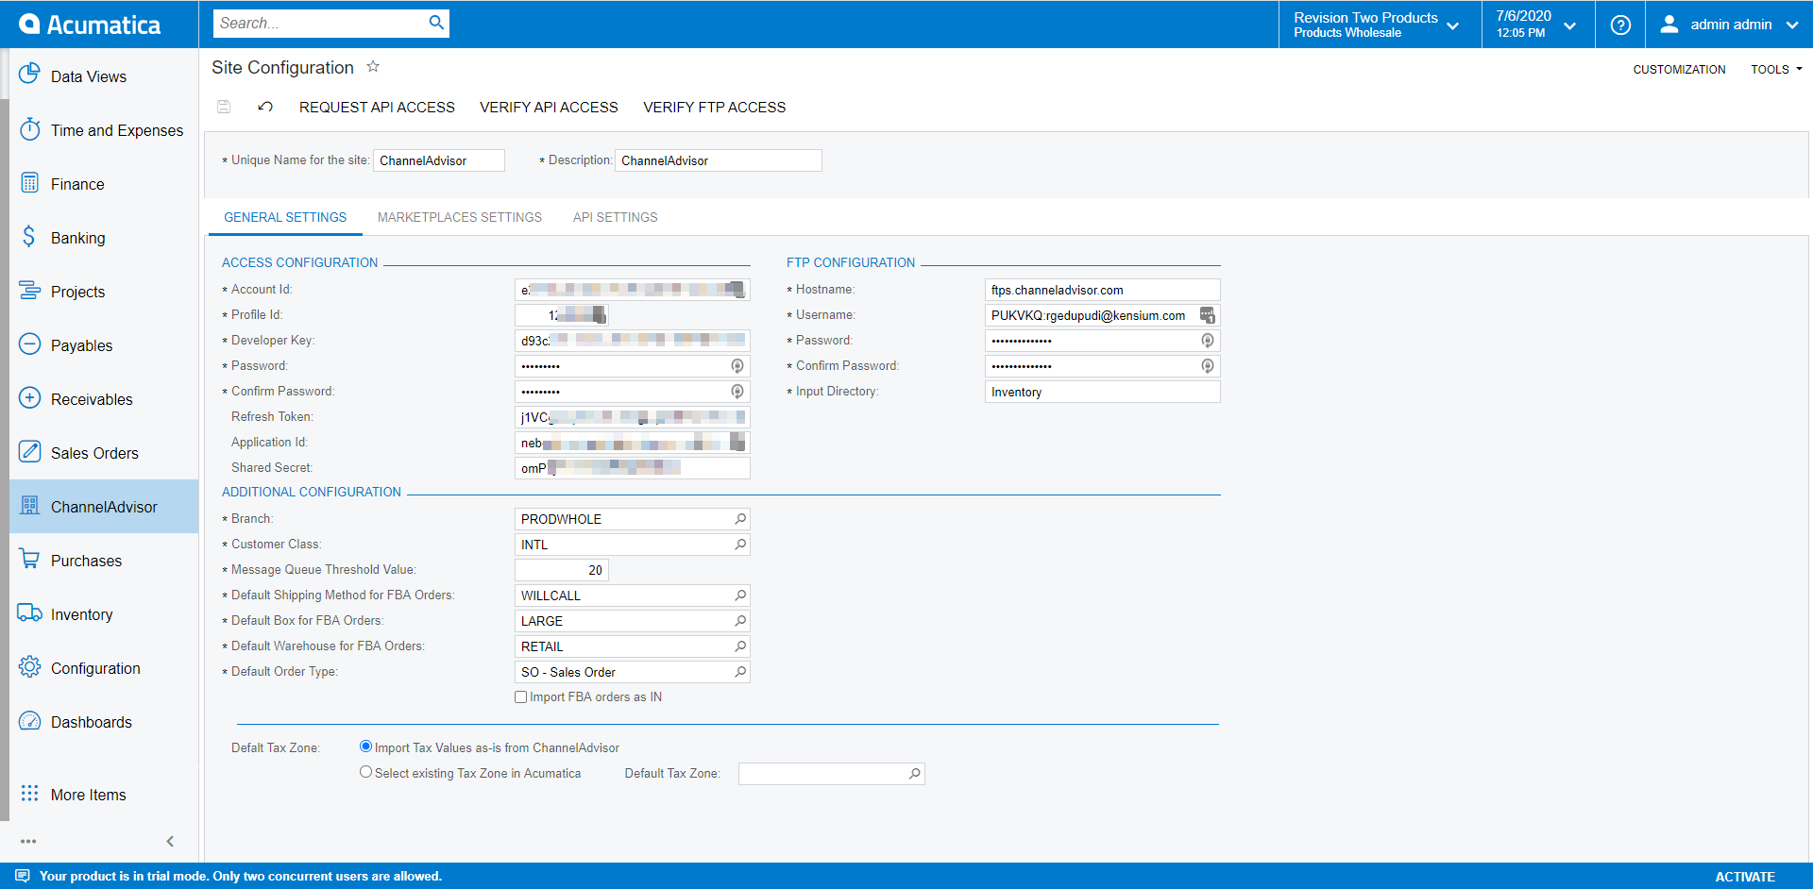
Task: Open Default Order Type selector
Action: pyautogui.click(x=740, y=672)
